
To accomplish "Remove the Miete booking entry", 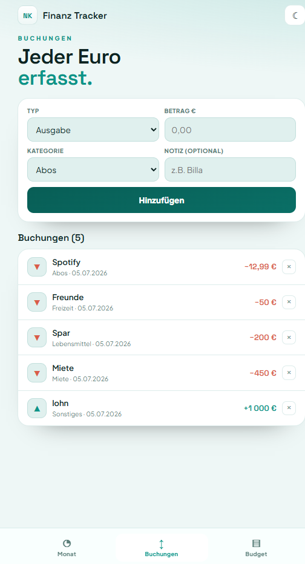I will coord(289,373).
